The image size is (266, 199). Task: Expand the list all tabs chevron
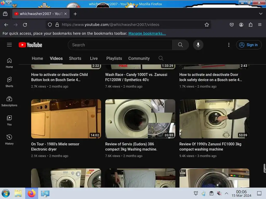tap(261, 14)
